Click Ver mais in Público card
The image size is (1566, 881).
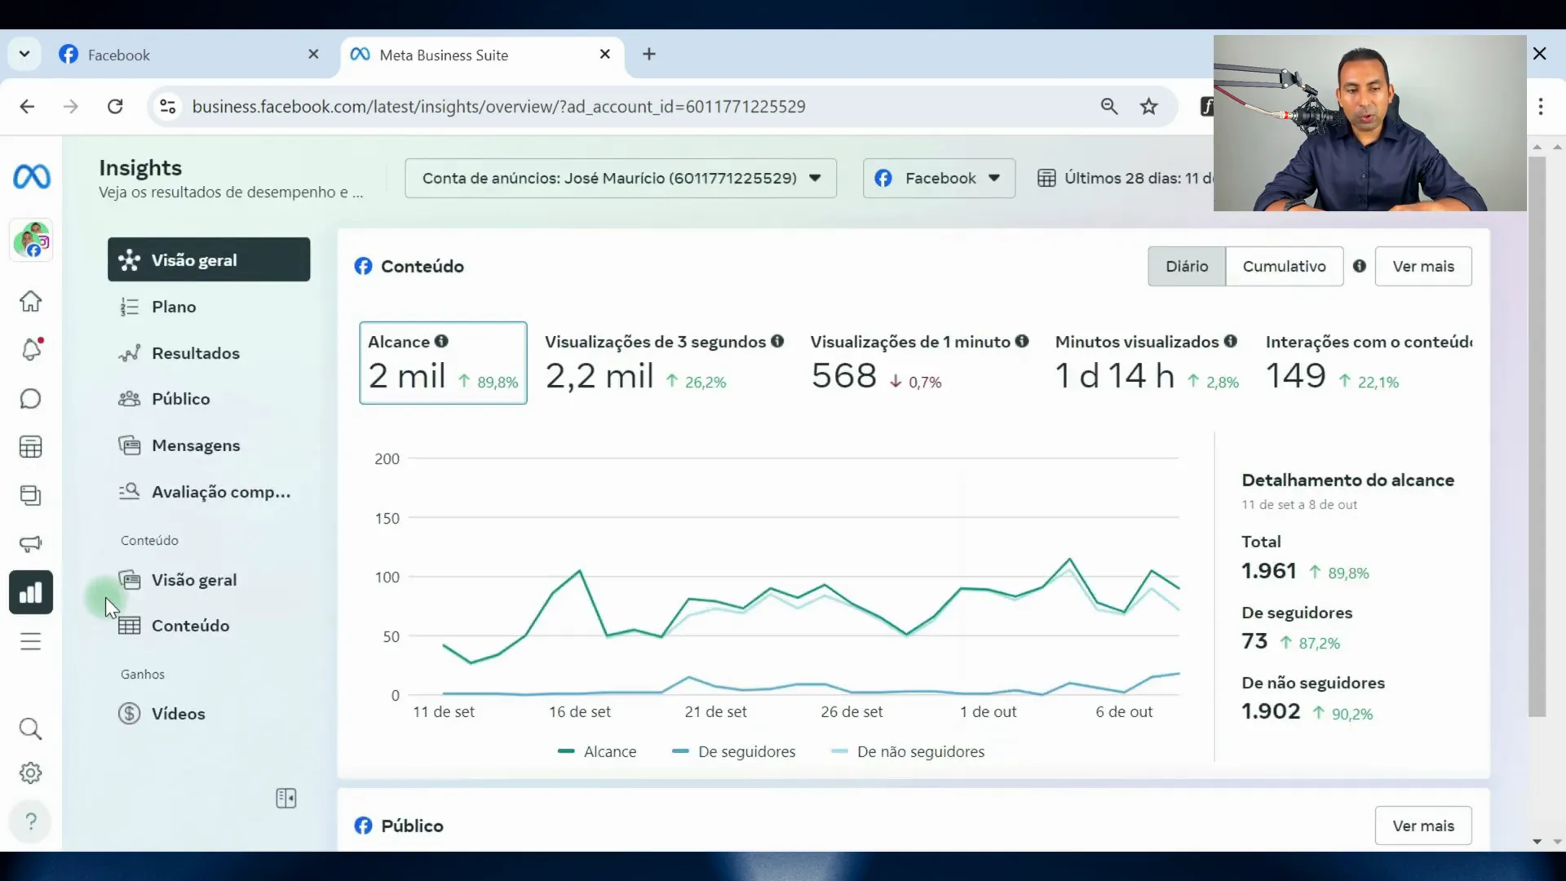point(1423,826)
